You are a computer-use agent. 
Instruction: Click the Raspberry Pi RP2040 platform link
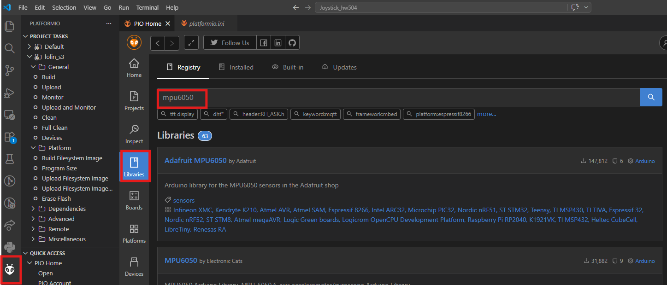pos(497,220)
